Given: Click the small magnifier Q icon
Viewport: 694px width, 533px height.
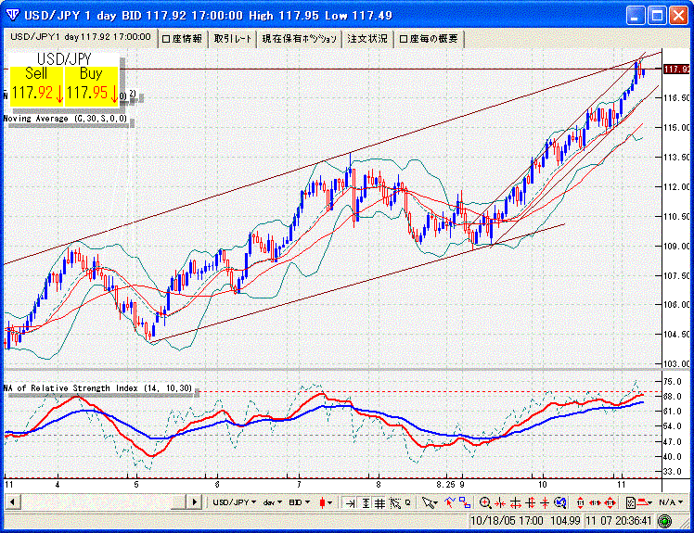Looking at the screenshot, I should pyautogui.click(x=407, y=502).
